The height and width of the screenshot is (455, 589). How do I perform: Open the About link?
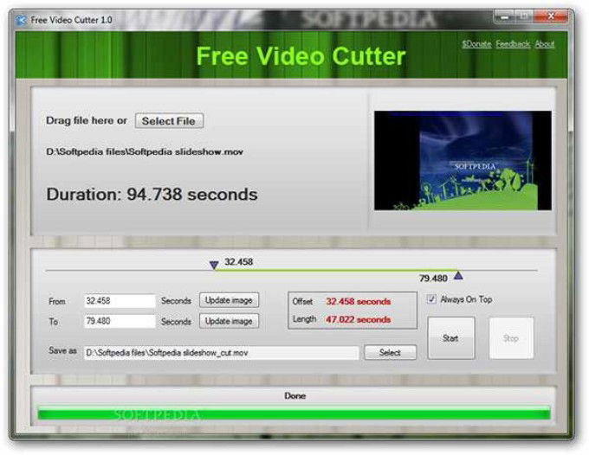[545, 44]
